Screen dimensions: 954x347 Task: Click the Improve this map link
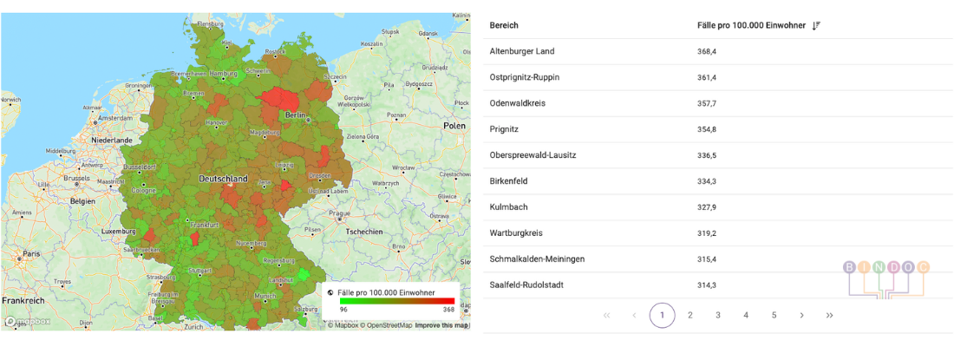[x=441, y=325]
